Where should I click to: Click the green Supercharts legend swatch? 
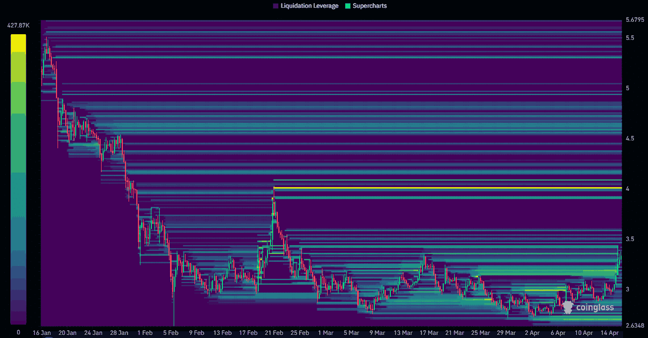point(347,6)
